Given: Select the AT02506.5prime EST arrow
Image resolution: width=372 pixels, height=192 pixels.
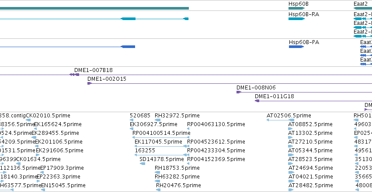Looking at the screenshot, I should 278,120.
